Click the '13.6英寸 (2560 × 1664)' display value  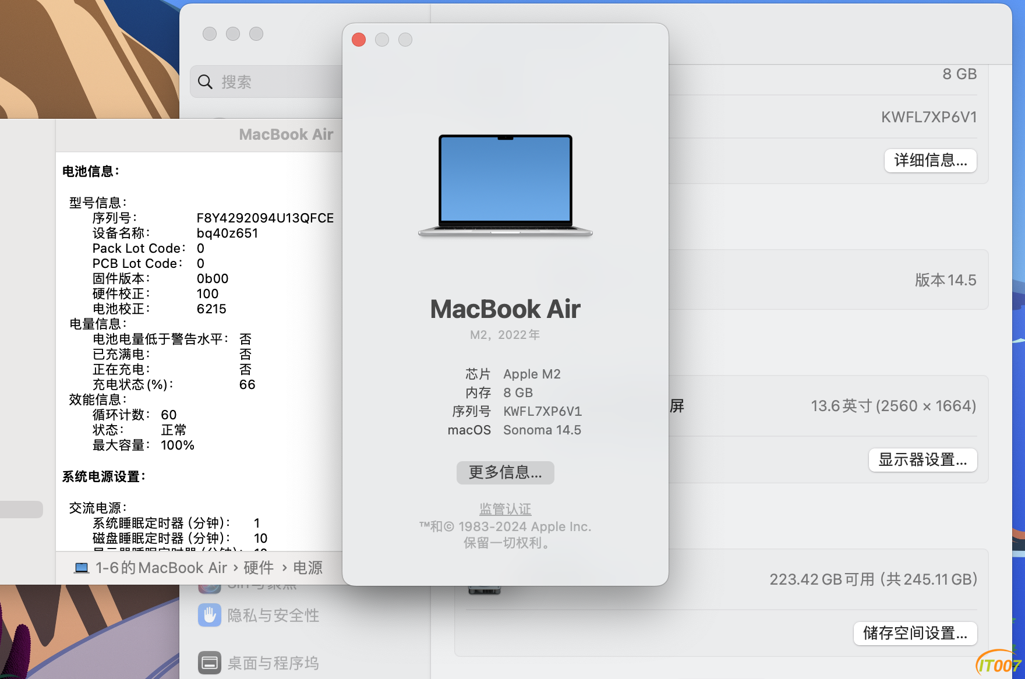tap(894, 406)
